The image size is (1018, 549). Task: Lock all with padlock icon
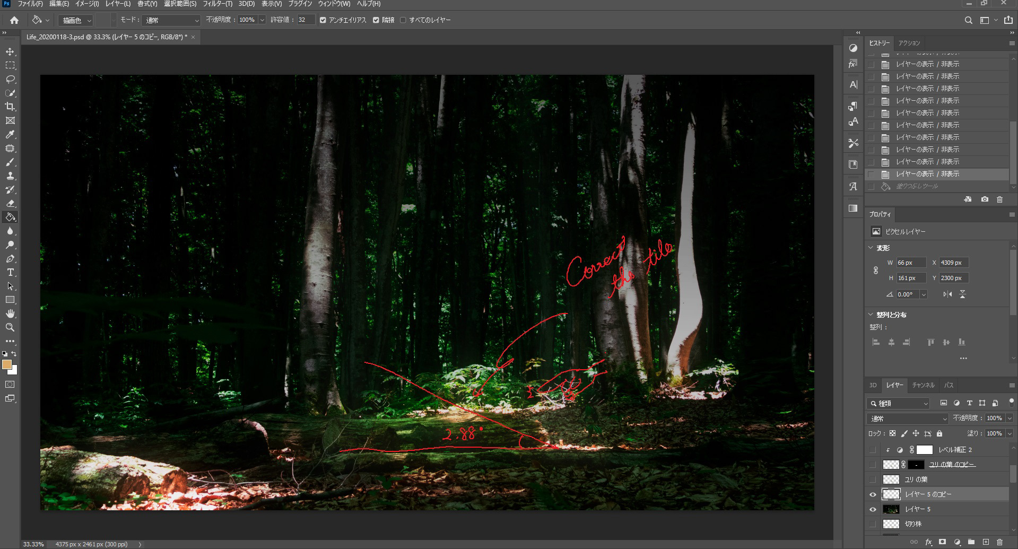[939, 433]
